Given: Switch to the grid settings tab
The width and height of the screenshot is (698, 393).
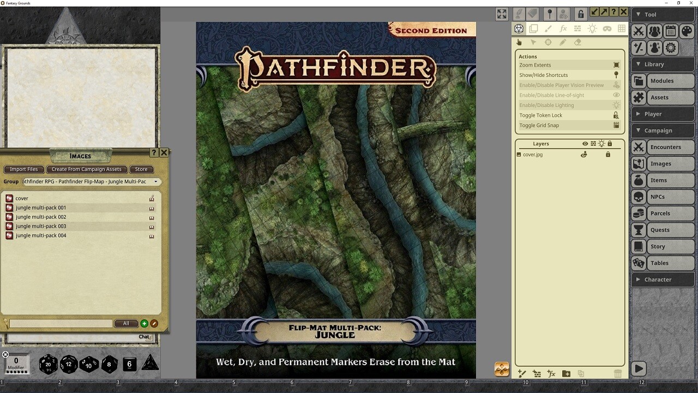Looking at the screenshot, I should pyautogui.click(x=622, y=28).
